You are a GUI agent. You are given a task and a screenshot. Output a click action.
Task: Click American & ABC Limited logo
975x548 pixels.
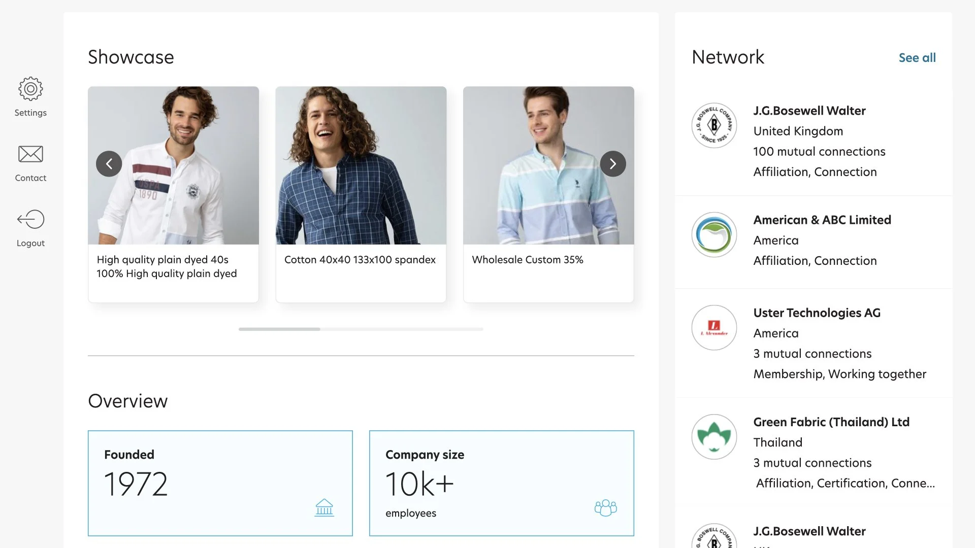pyautogui.click(x=714, y=234)
